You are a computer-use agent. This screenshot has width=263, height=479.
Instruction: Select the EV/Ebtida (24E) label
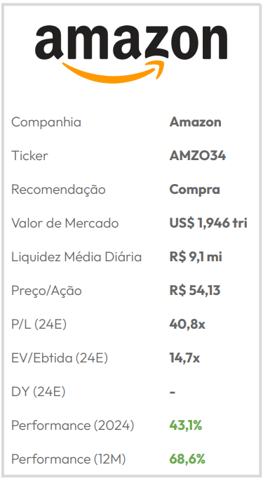point(60,358)
